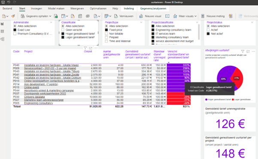Click the SQL Server source icon
The height and width of the screenshot is (159, 258).
pos(73,16)
